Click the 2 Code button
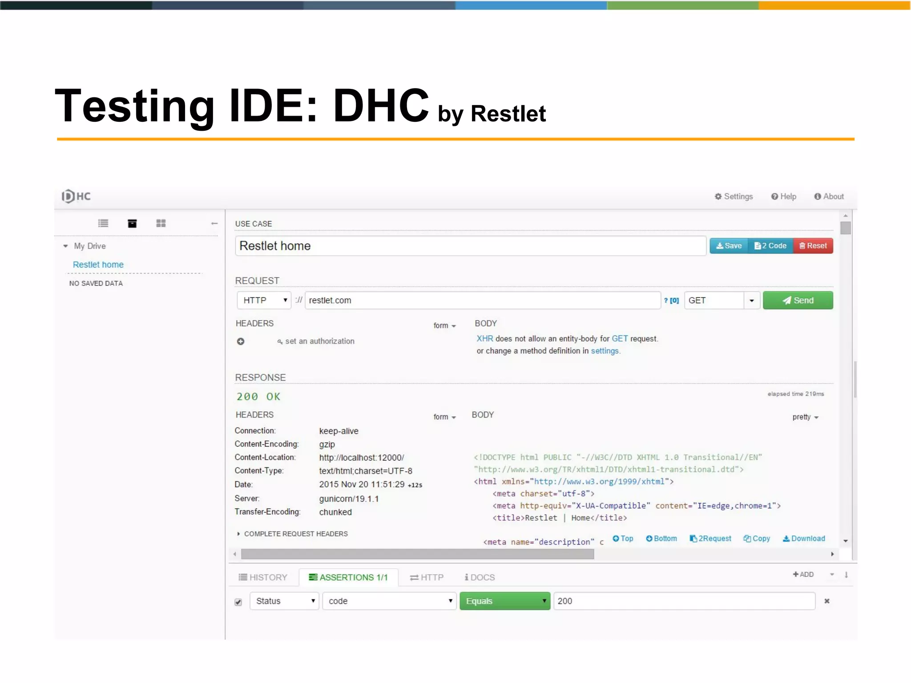 click(770, 246)
